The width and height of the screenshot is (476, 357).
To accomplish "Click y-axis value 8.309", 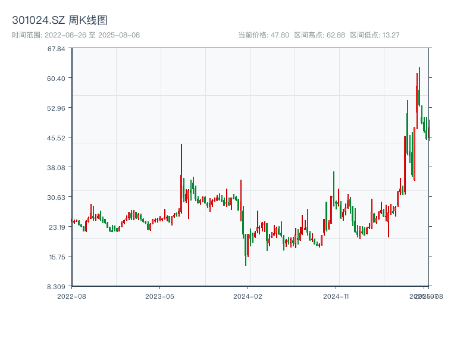I will [56, 287].
